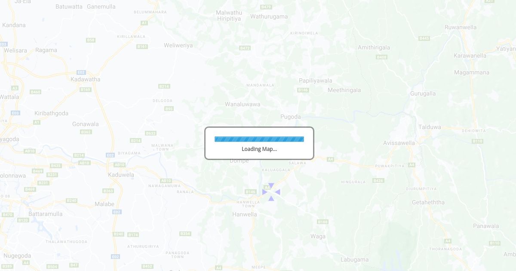
Task: Select the Battaramulla place label
Action: click(x=46, y=214)
